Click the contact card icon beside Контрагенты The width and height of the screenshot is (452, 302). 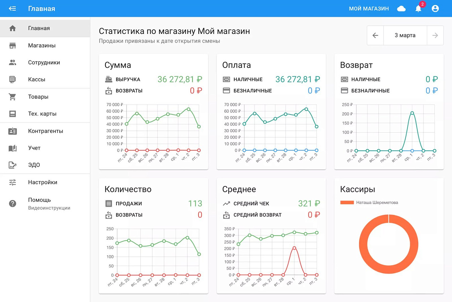pyautogui.click(x=12, y=131)
